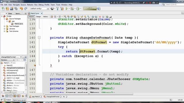Select dtMyDate field in Navigator
This screenshot has height=103, width=184.
tap(15, 83)
